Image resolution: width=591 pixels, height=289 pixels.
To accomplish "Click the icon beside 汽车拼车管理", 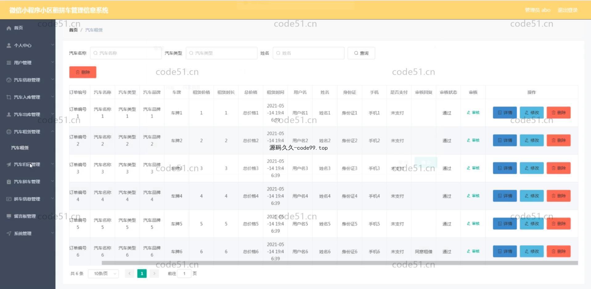I will point(9,182).
